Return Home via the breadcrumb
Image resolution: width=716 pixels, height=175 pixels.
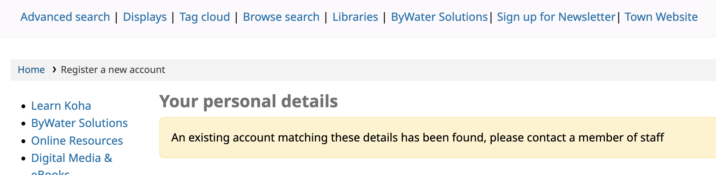click(31, 70)
